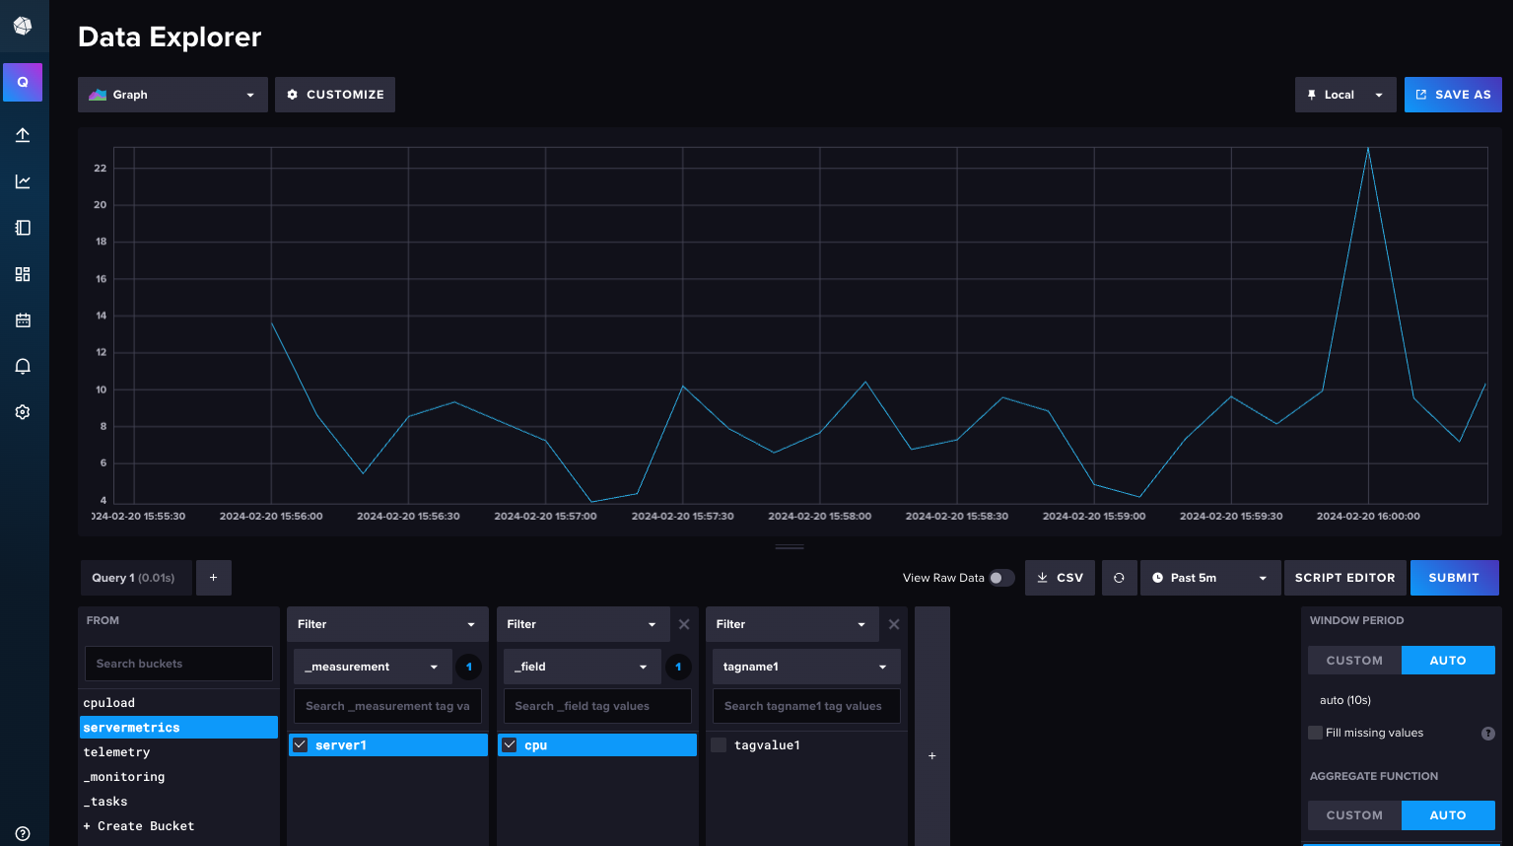The height and width of the screenshot is (846, 1513).
Task: Open the Dashboards sidebar icon
Action: coord(22,274)
